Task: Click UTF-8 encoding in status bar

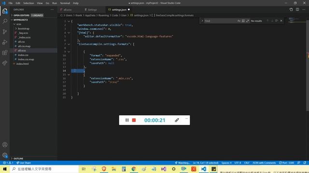Action: click(x=238, y=163)
